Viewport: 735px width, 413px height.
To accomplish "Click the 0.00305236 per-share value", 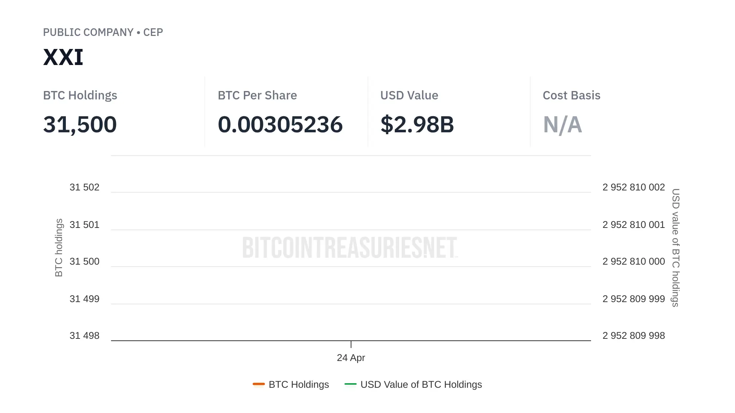I will click(x=280, y=125).
